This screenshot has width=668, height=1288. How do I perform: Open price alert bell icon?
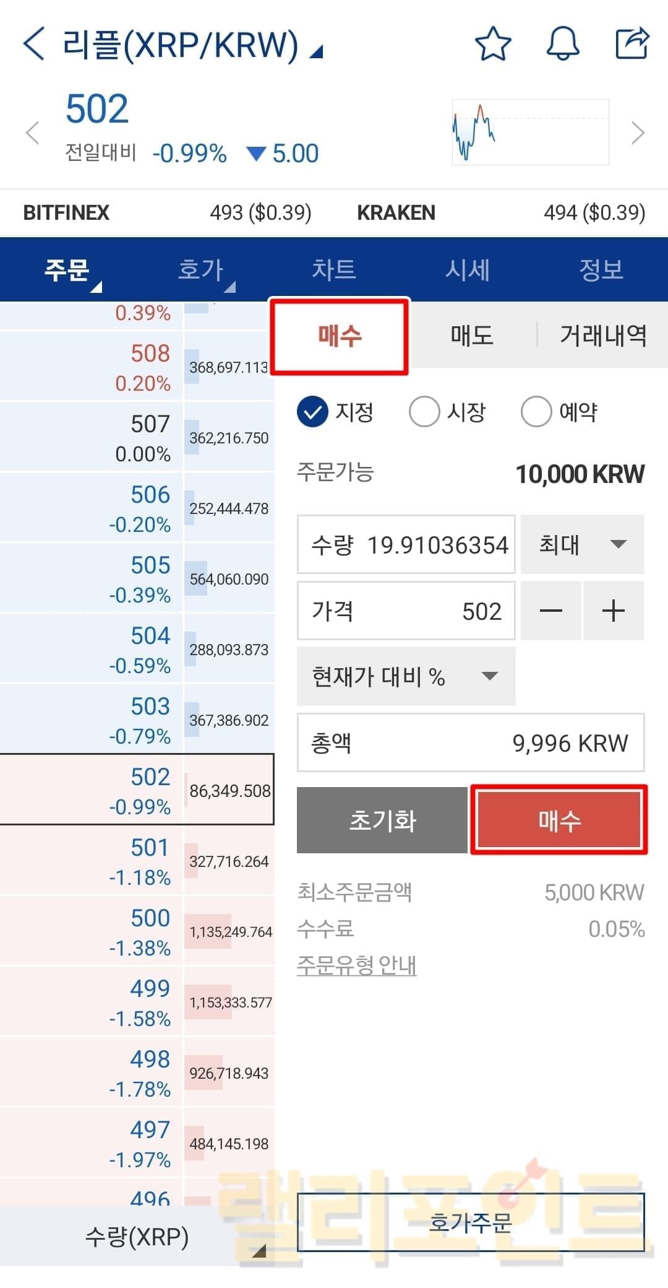click(x=562, y=44)
